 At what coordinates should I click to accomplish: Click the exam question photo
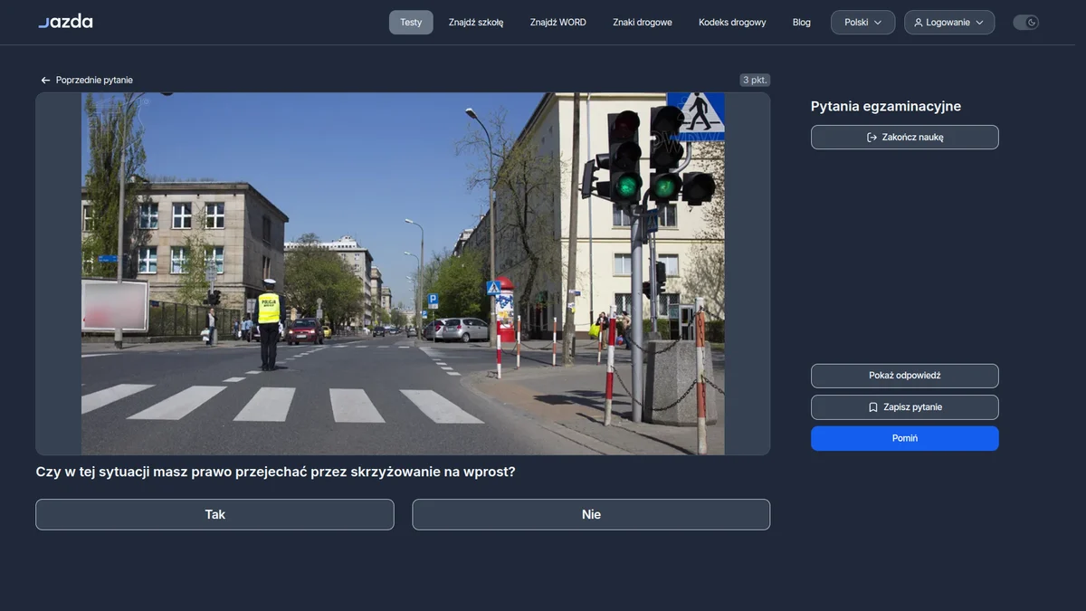(403, 273)
